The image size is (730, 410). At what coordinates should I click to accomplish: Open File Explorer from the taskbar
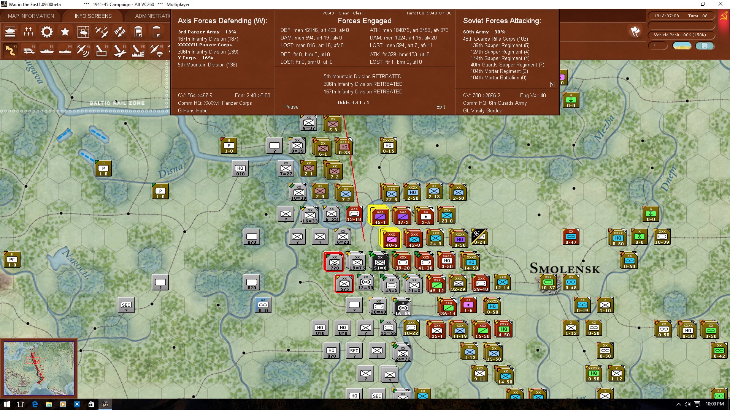(49, 404)
